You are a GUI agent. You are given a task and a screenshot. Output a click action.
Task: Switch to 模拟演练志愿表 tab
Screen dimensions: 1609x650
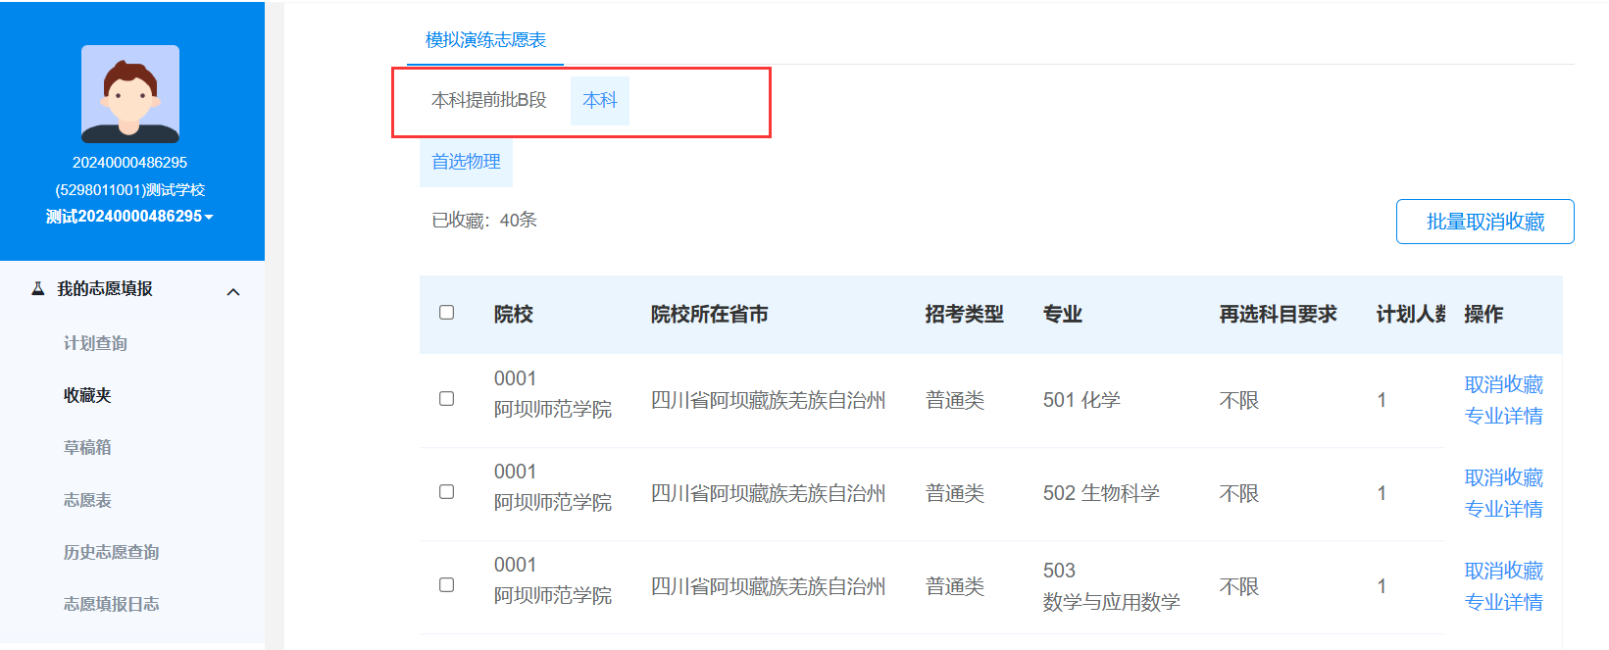pos(485,40)
